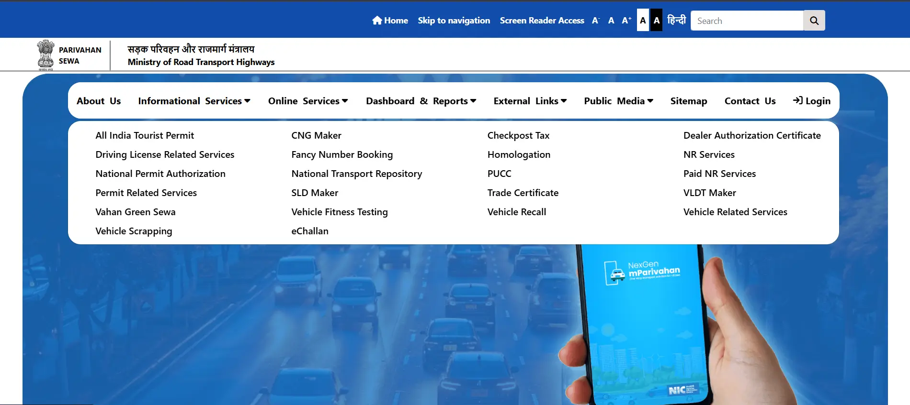The width and height of the screenshot is (910, 405).
Task: Select Vahan Green Sewa
Action: (136, 212)
